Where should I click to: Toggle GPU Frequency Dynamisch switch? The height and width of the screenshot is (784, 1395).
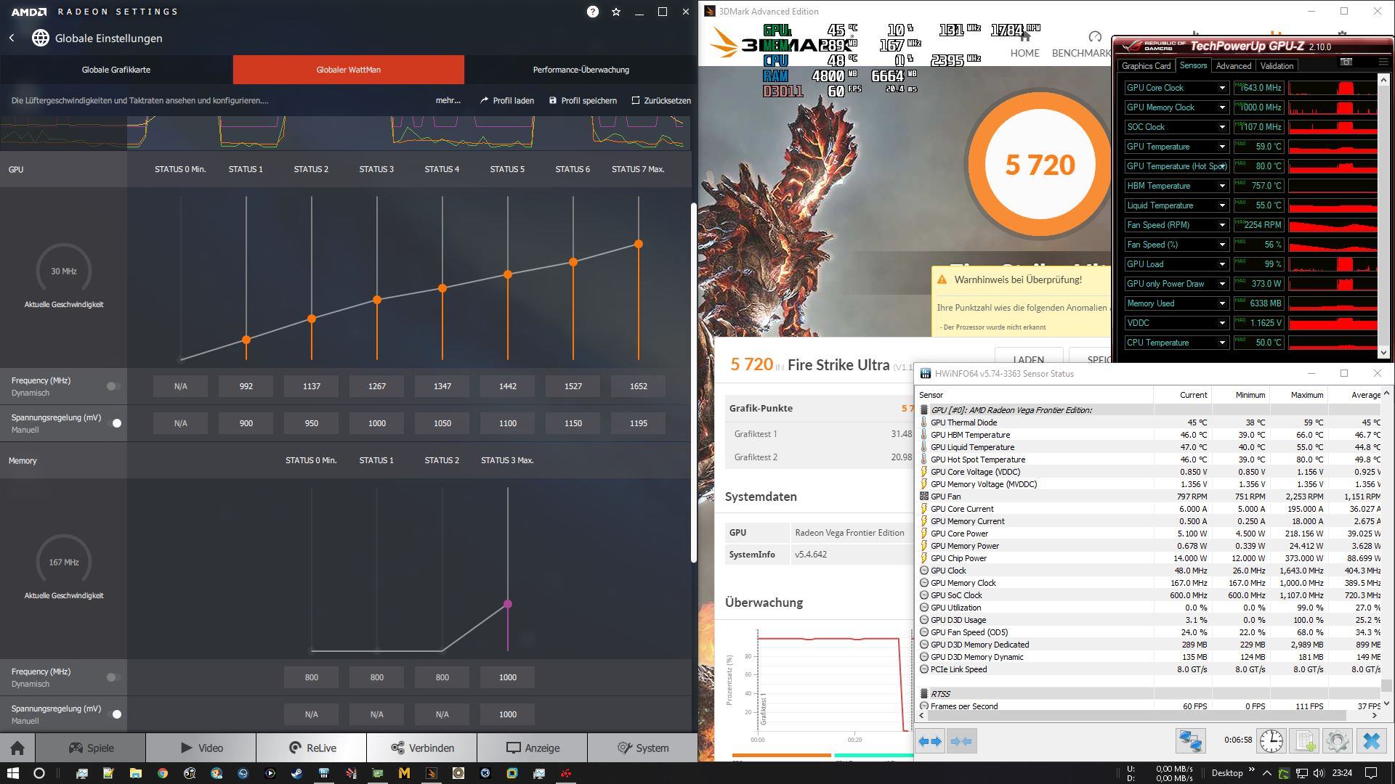pos(113,386)
